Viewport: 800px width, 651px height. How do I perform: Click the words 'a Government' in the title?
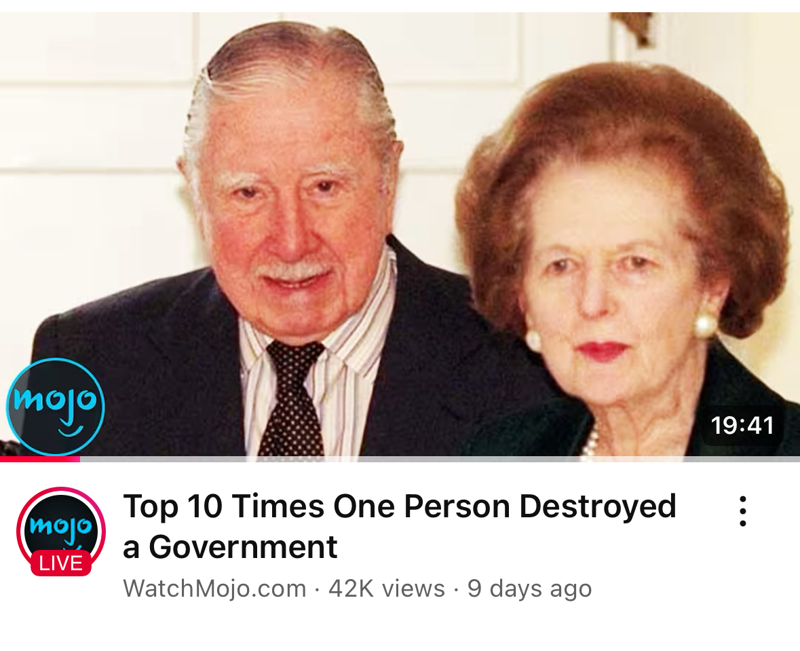pos(230,547)
